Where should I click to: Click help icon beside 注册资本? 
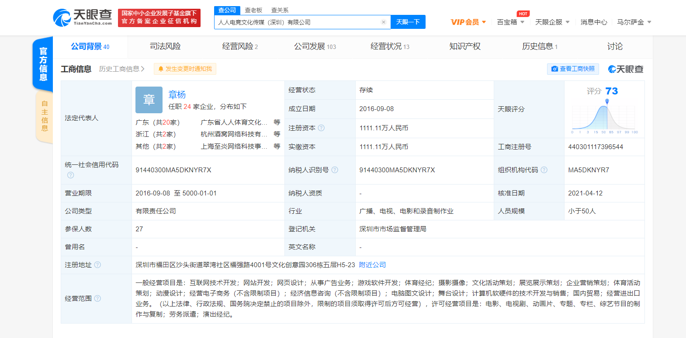(321, 128)
